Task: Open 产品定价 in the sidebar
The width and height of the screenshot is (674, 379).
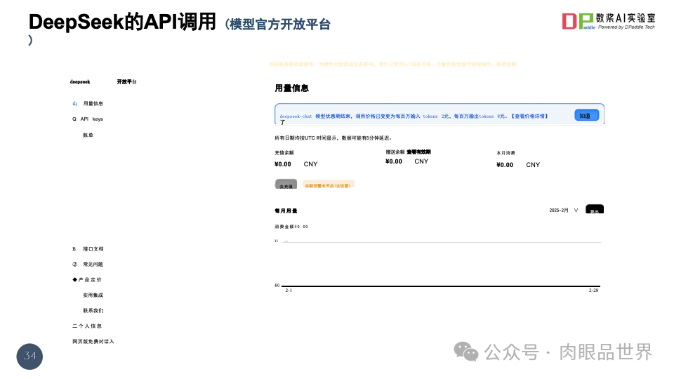Action: tap(91, 280)
